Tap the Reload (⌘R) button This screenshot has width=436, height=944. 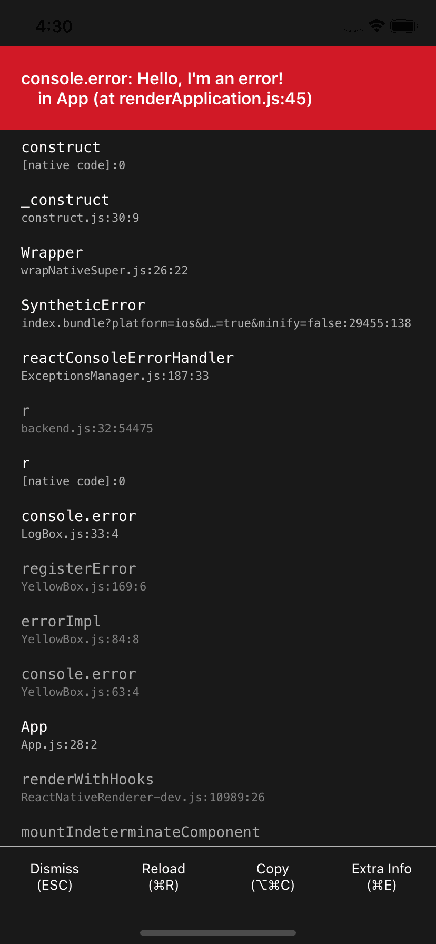164,877
